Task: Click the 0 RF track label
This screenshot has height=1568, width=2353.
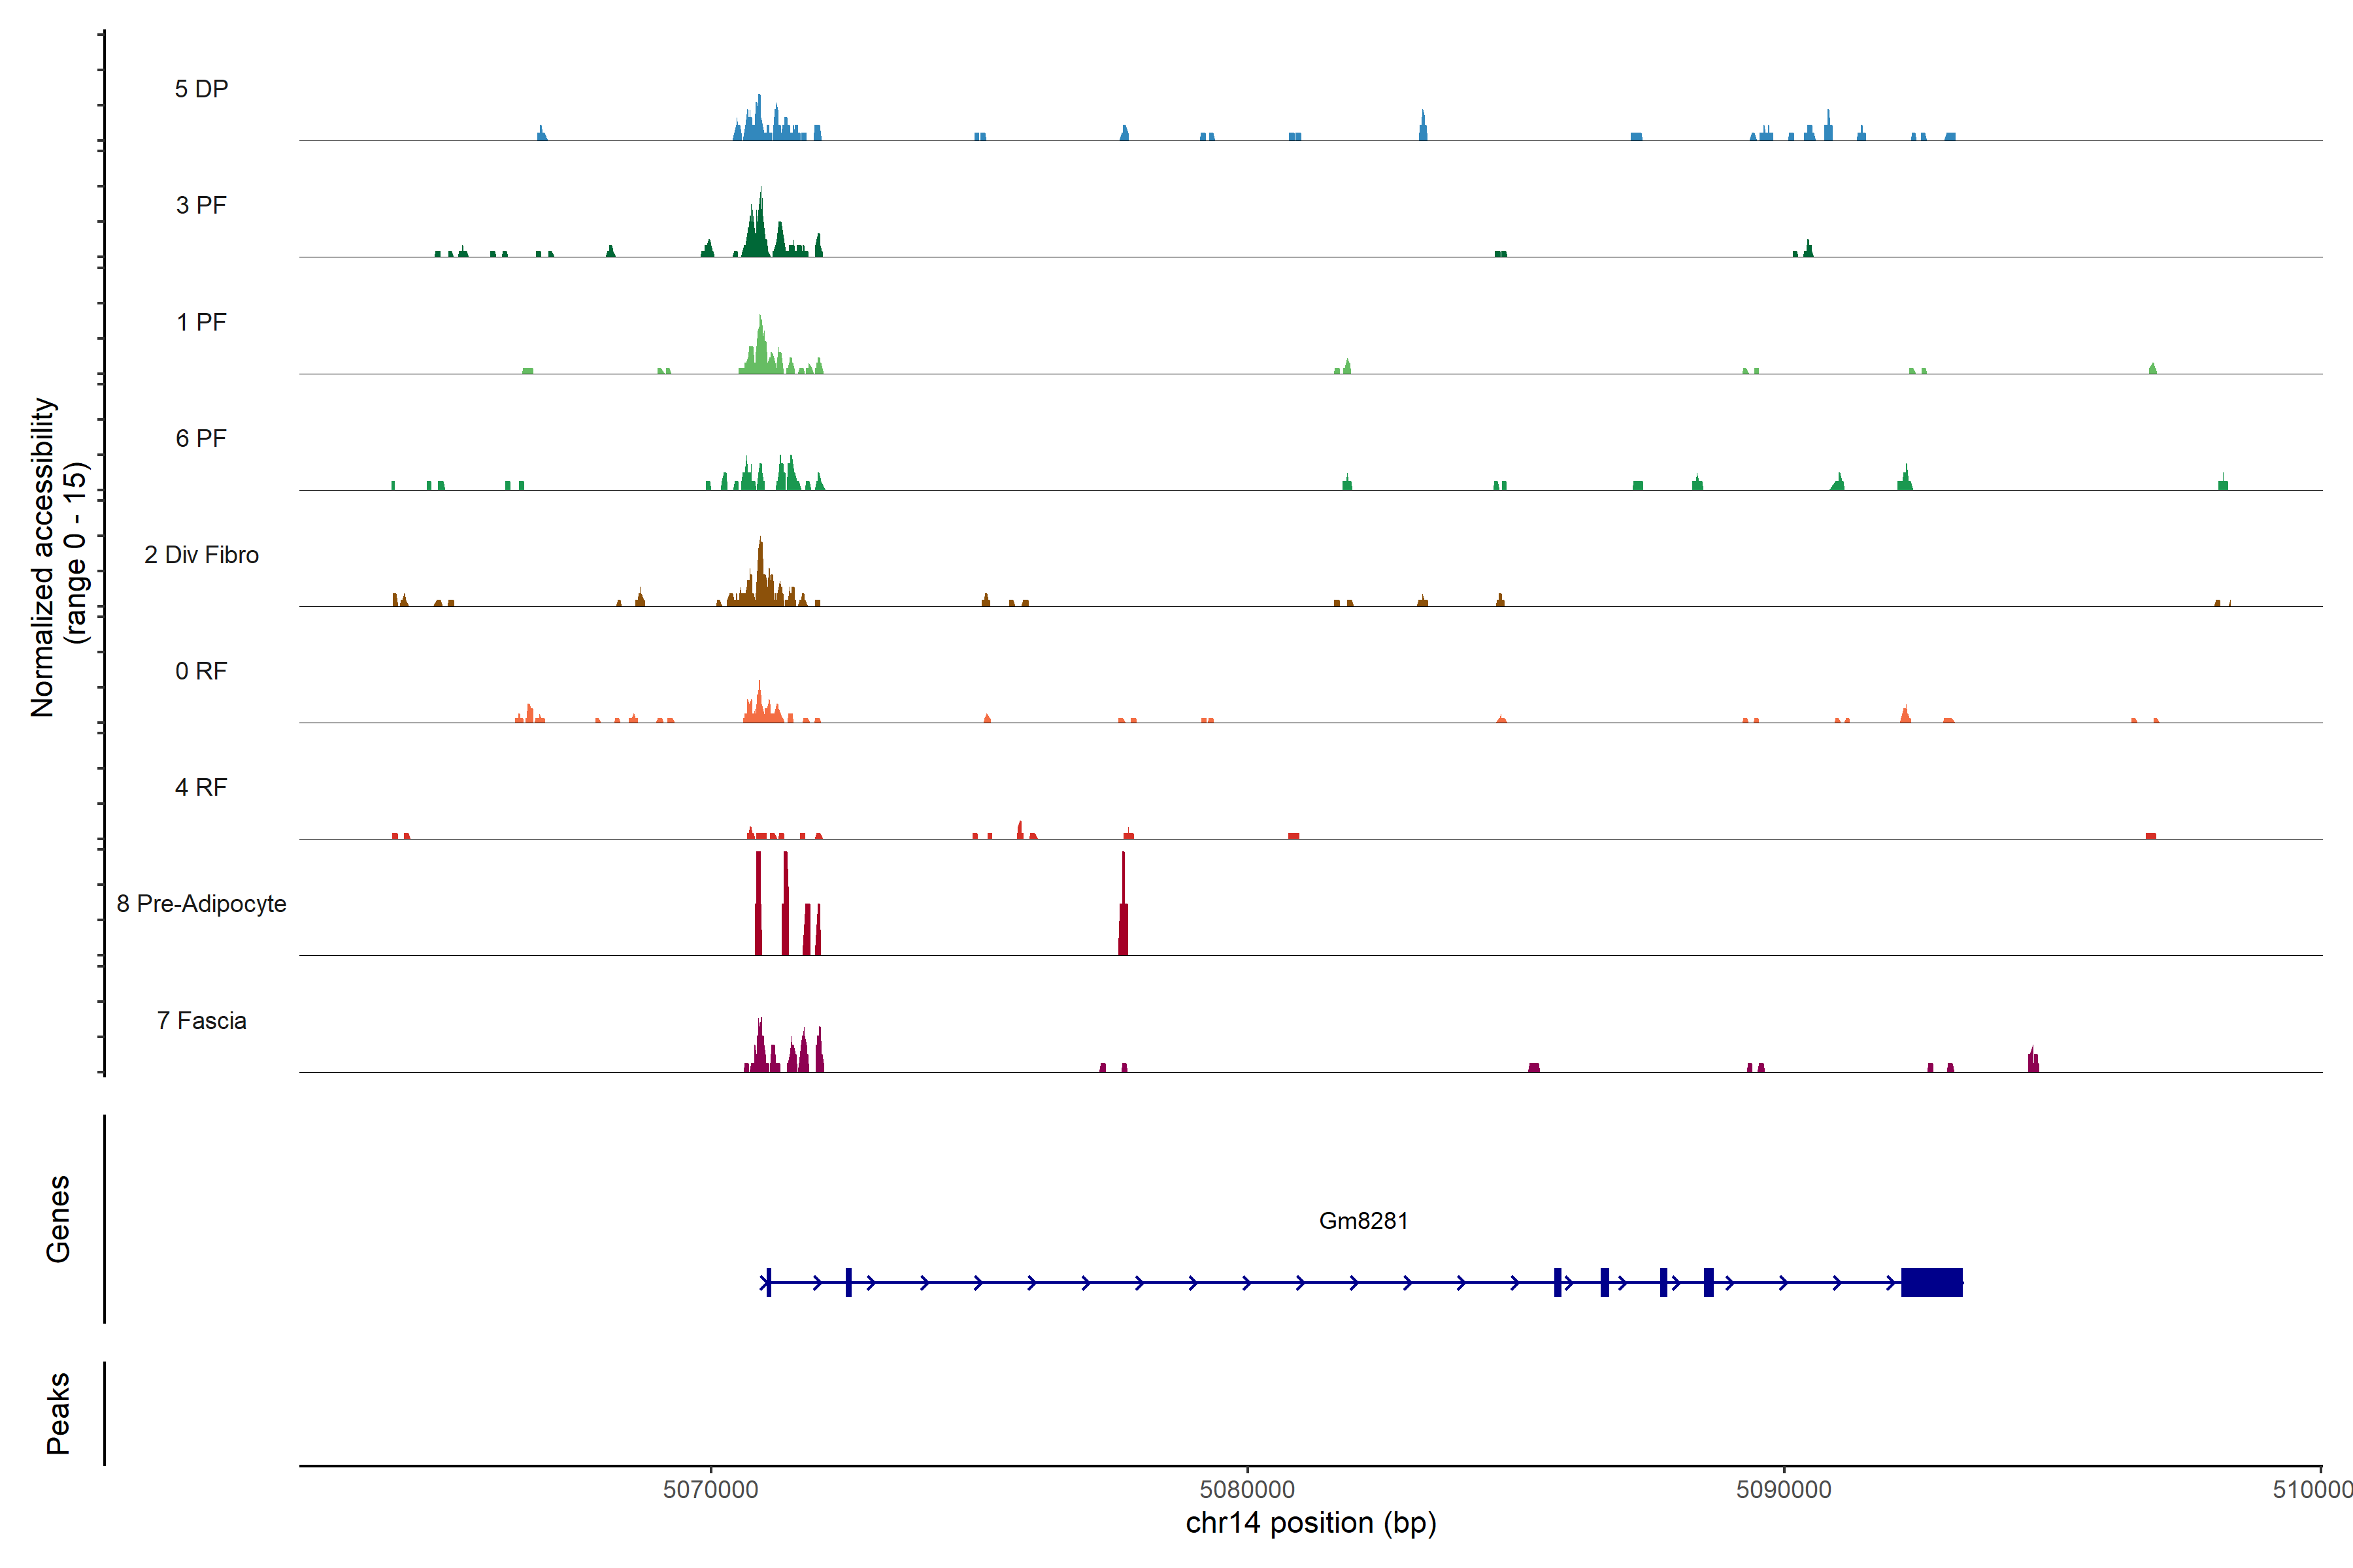Action: pos(201,671)
